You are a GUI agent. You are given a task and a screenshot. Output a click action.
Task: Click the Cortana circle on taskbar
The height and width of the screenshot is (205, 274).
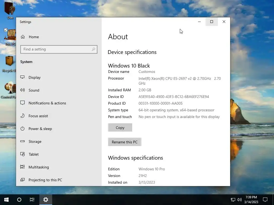click(19, 200)
